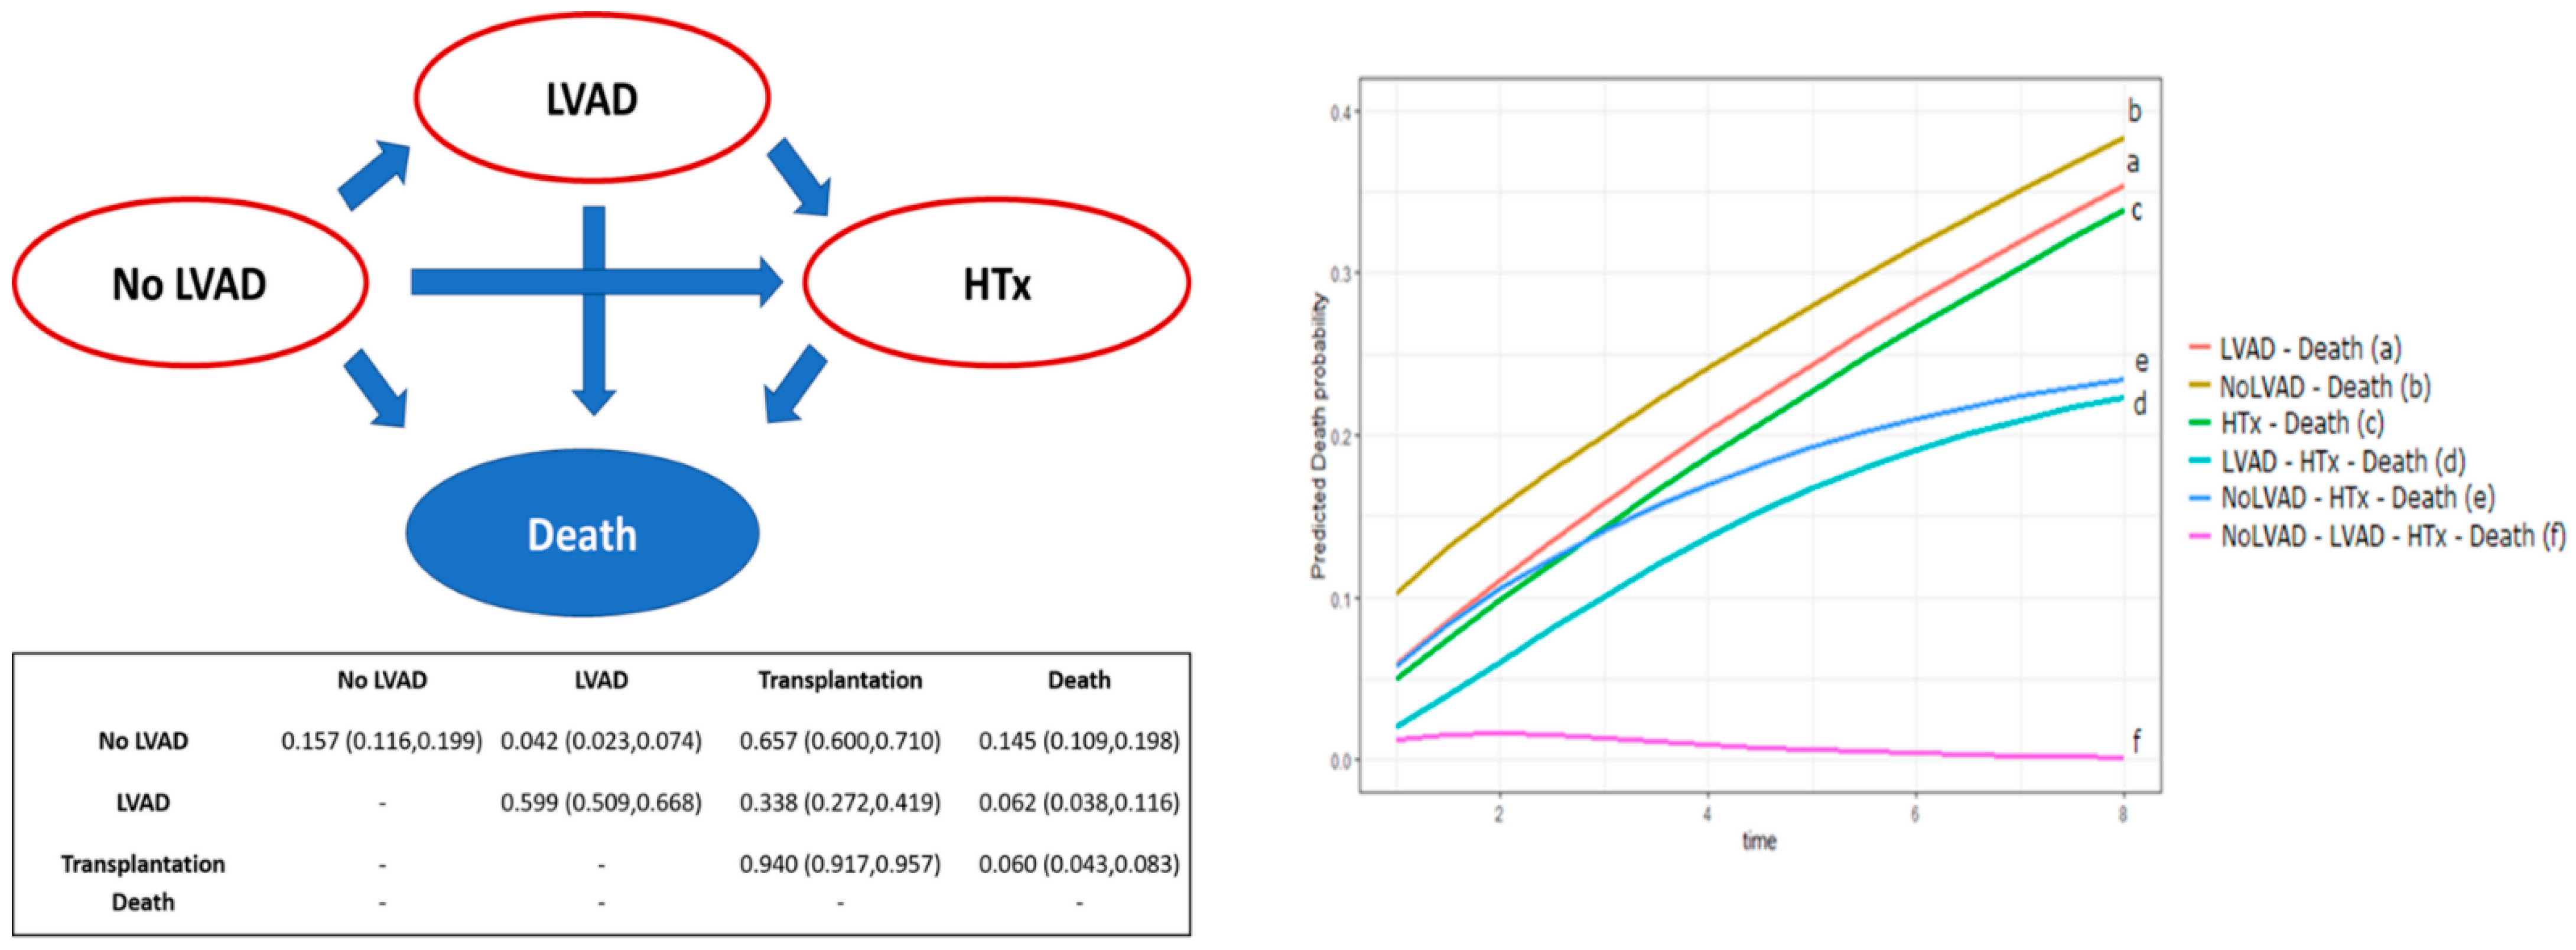Click the No LVAD state ellipse
This screenshot has height=950, width=2576.
pyautogui.click(x=190, y=284)
